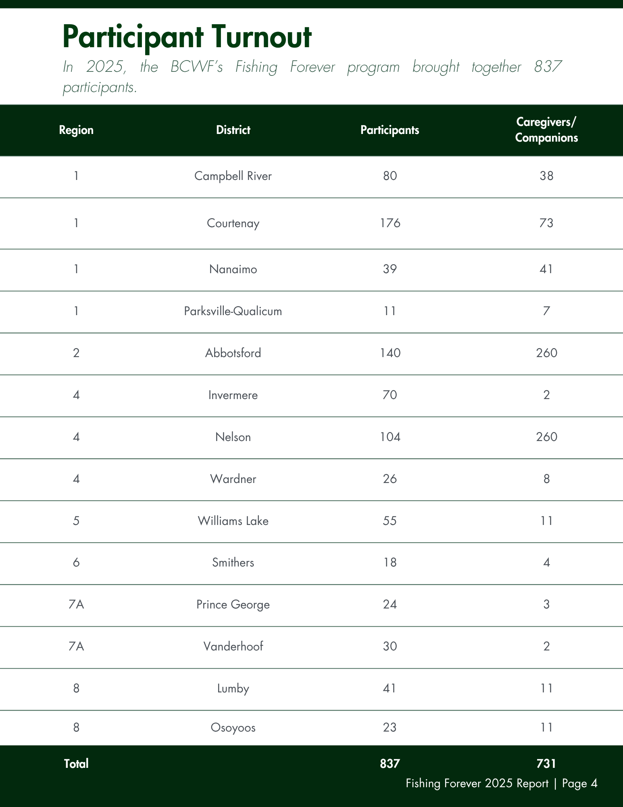Click Abbotsford's participant count of 140
This screenshot has height=807, width=623.
[390, 353]
